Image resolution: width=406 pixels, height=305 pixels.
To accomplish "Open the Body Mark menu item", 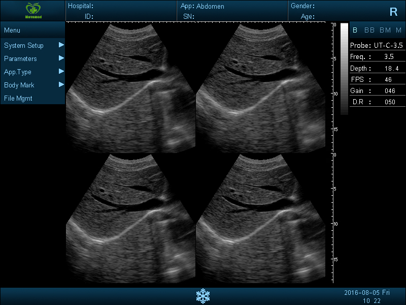I will [32, 85].
